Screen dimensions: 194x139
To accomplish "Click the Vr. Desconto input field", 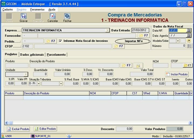I will coord(106,74).
